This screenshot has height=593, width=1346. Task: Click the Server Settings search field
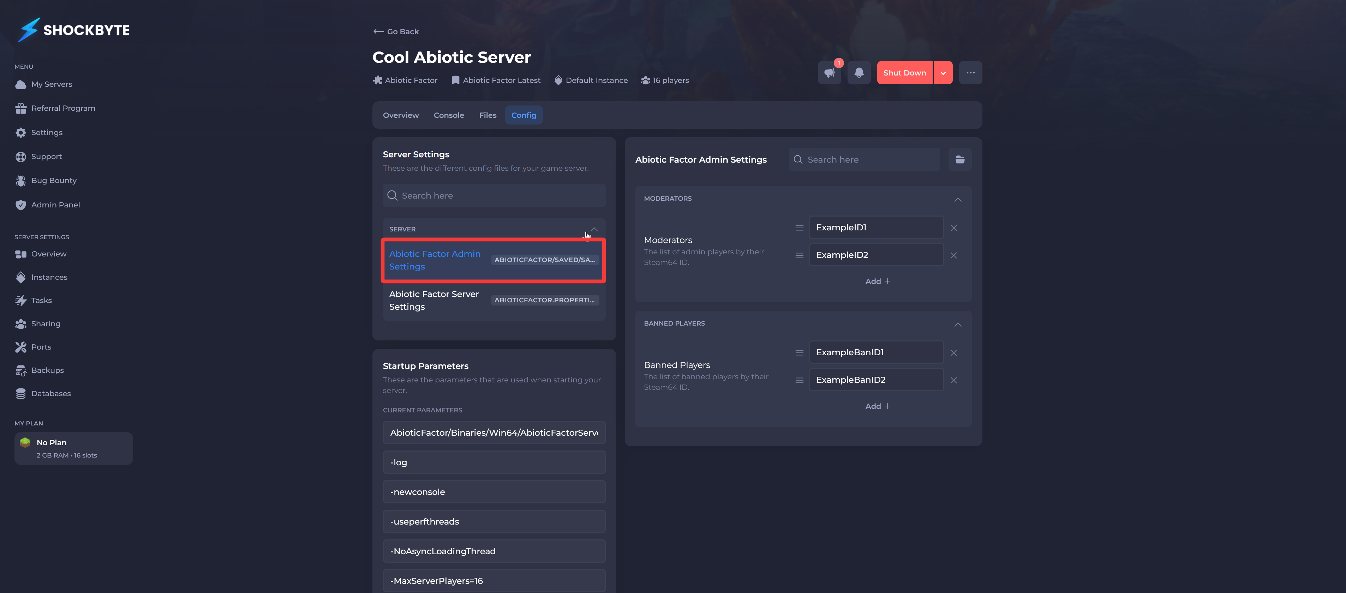[x=494, y=195]
